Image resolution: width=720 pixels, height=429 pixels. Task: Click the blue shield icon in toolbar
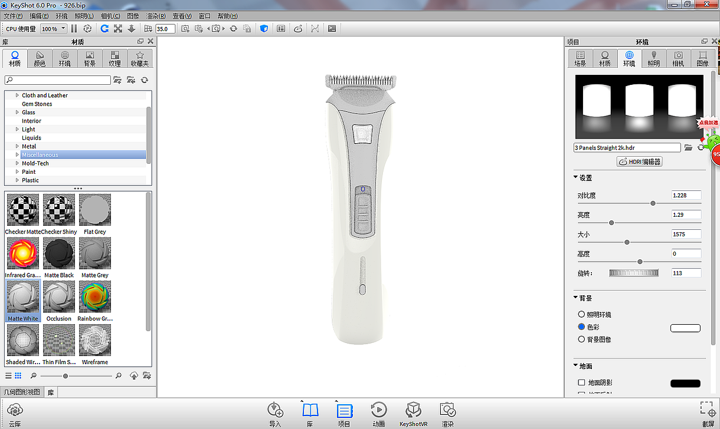pos(264,28)
